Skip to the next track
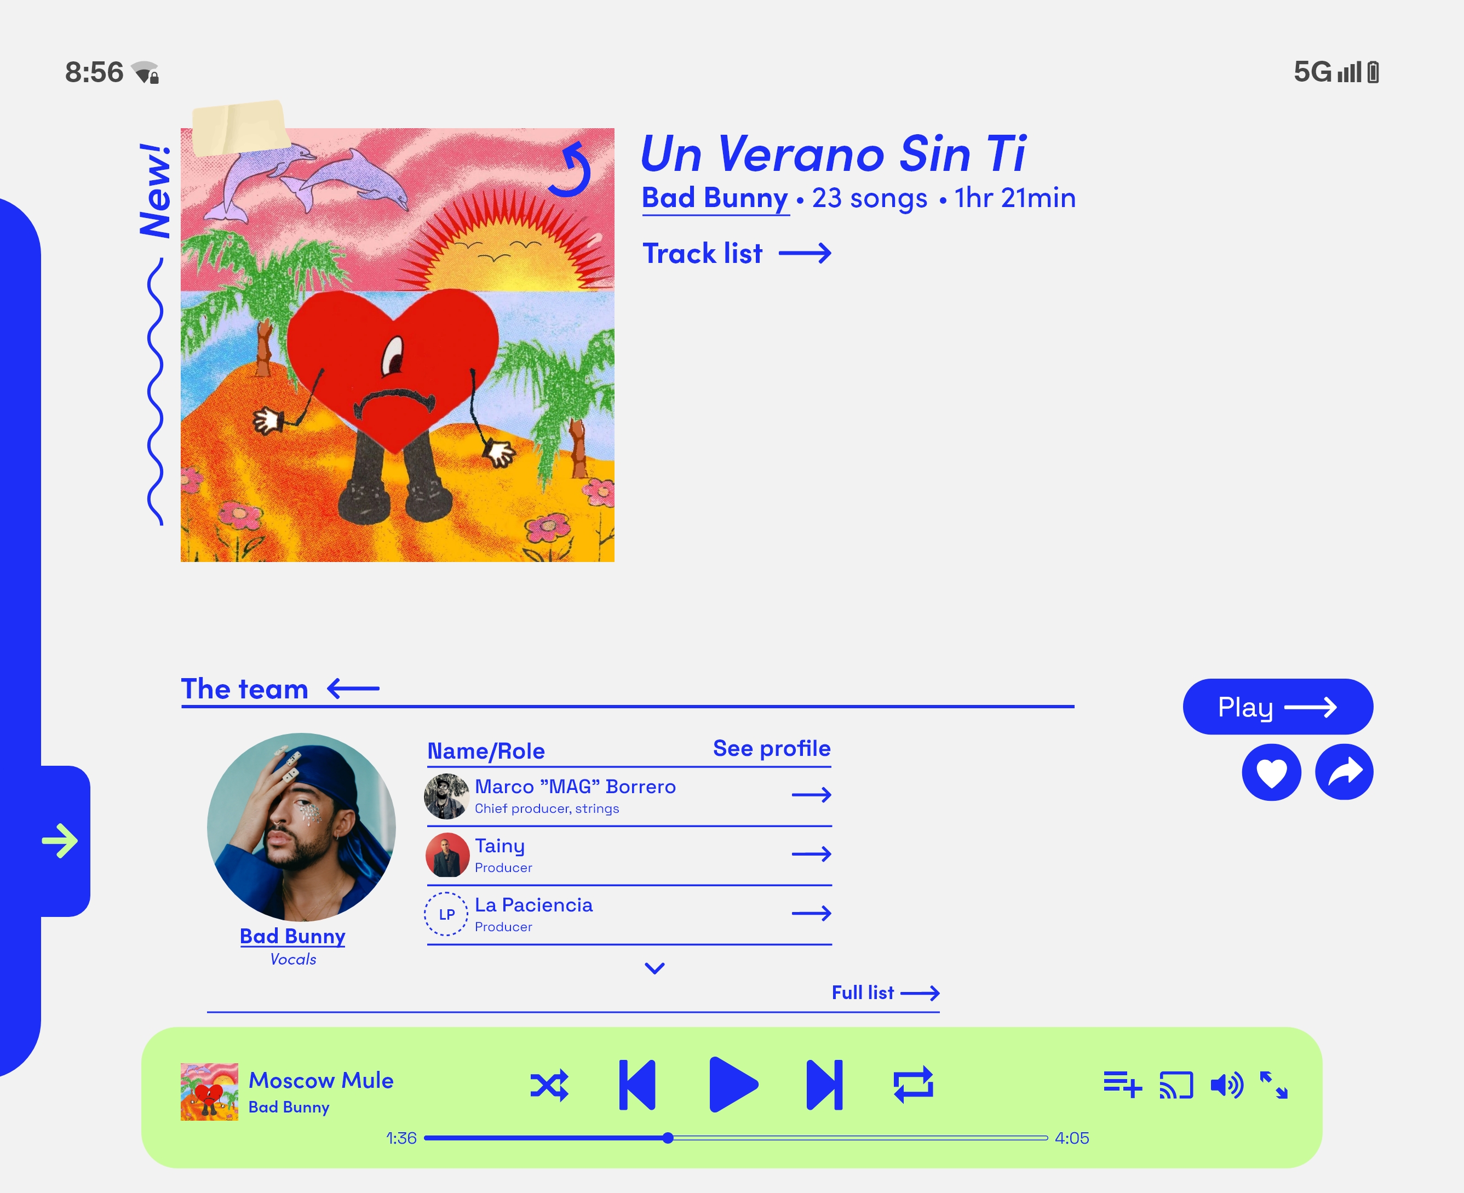The height and width of the screenshot is (1193, 1464). tap(824, 1085)
